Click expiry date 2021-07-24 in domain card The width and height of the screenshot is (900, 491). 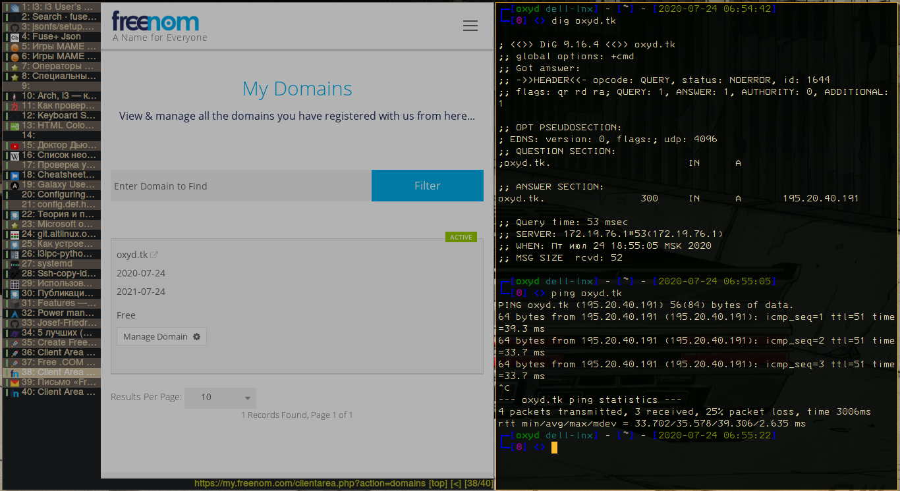click(141, 292)
